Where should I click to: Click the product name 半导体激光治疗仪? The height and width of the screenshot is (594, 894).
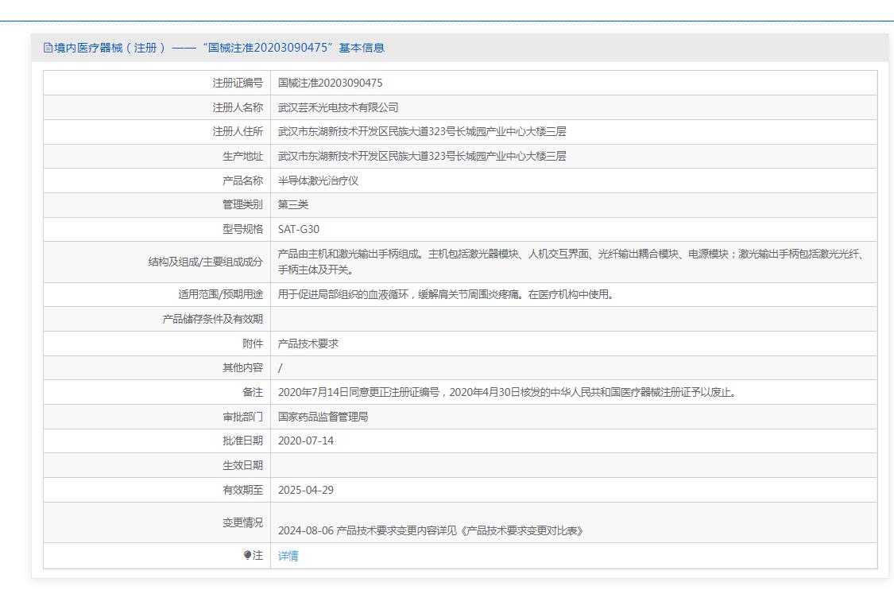(318, 181)
